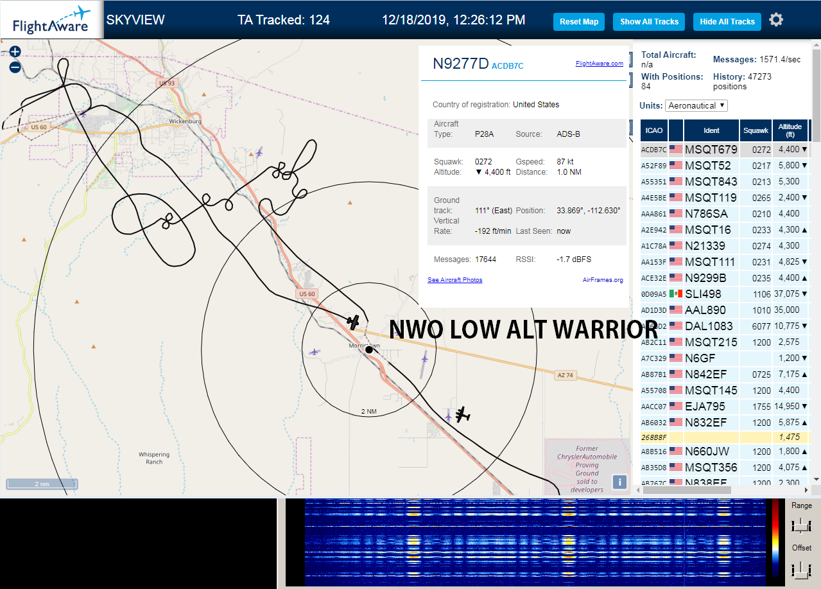Open the AirFrames.org link
Image resolution: width=821 pixels, height=589 pixels.
coord(603,280)
